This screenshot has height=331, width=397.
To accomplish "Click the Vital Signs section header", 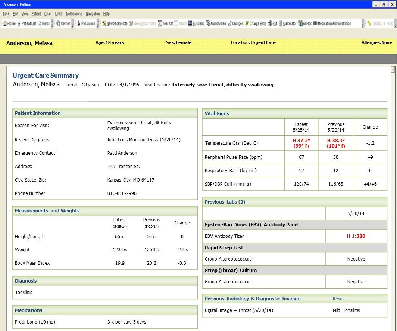I will (295, 114).
